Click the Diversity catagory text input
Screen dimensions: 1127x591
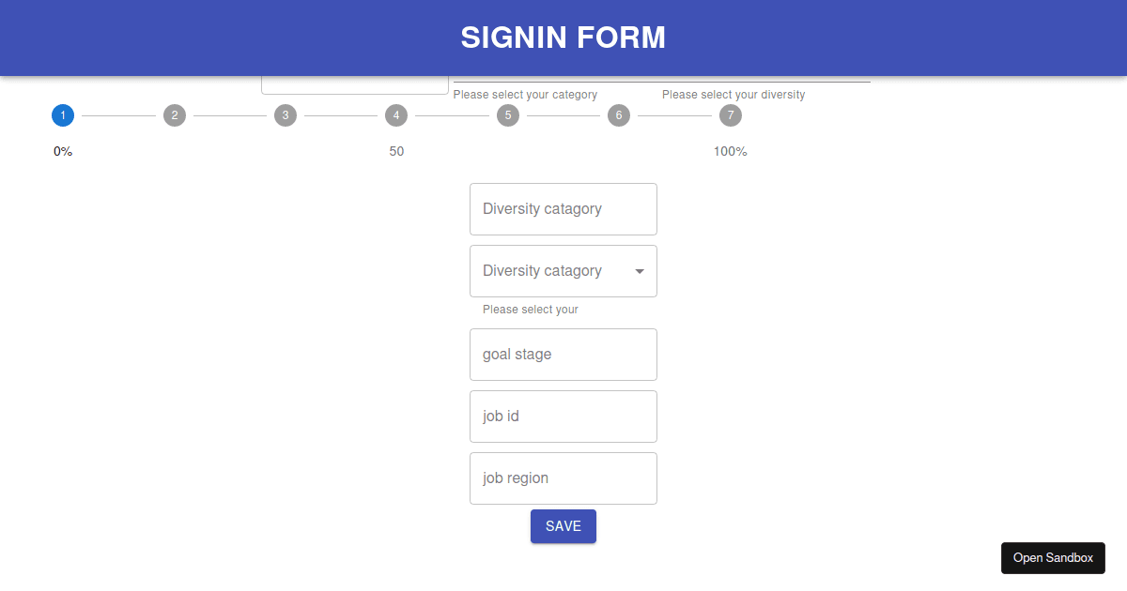(563, 208)
